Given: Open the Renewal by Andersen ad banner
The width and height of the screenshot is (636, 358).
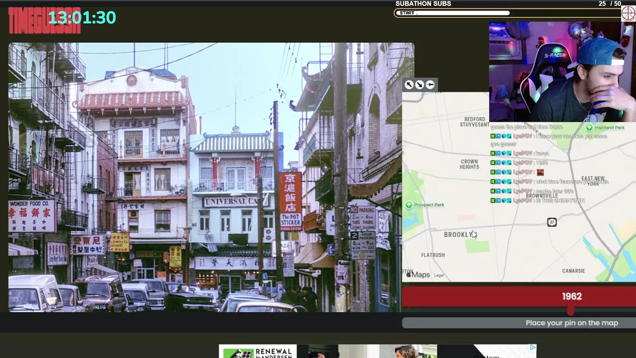Looking at the screenshot, I should click(258, 351).
